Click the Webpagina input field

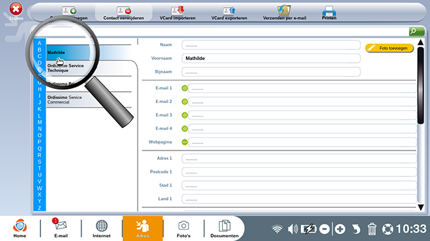302,142
